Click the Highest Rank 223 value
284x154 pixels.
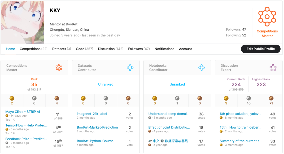[x=261, y=84]
